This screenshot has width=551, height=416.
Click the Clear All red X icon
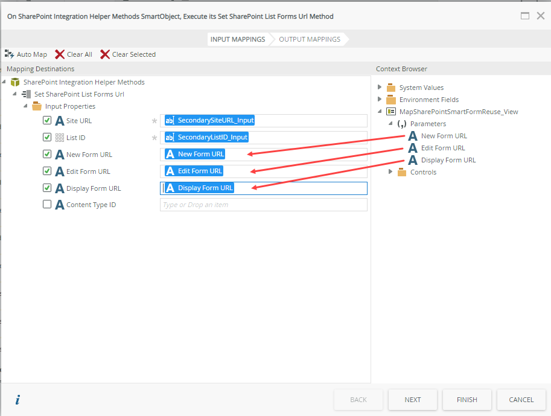pos(59,54)
